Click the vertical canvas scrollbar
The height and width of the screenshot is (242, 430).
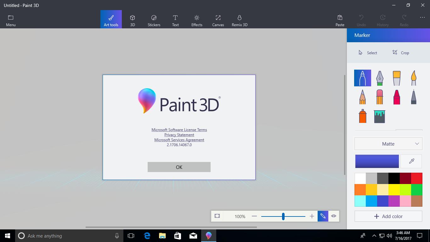[345, 125]
